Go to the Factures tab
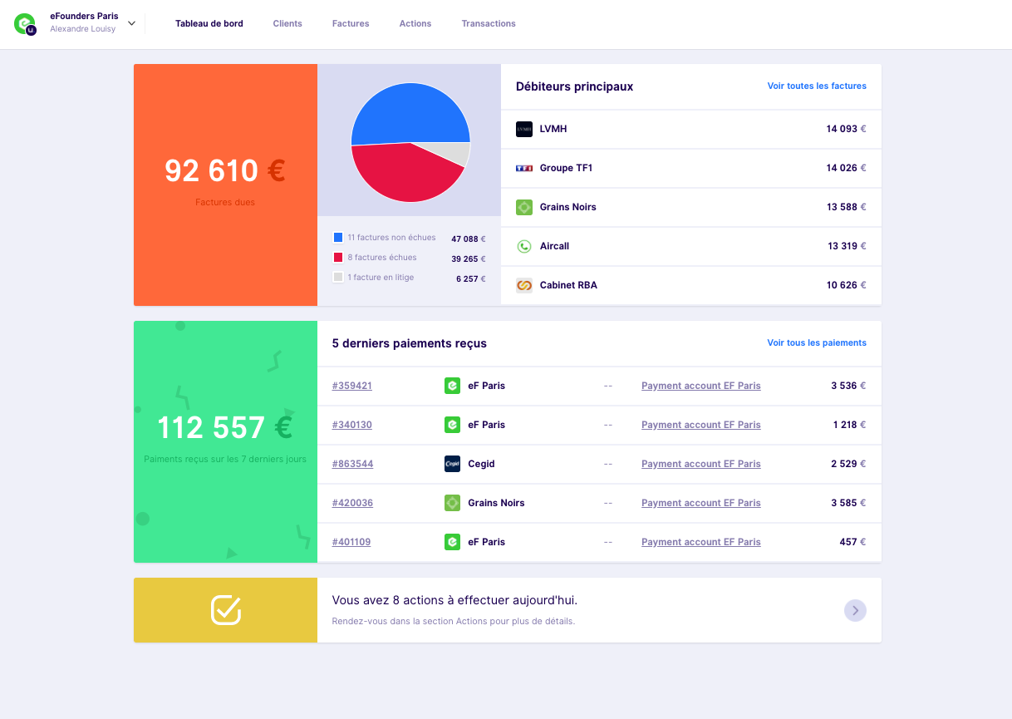 coord(351,23)
